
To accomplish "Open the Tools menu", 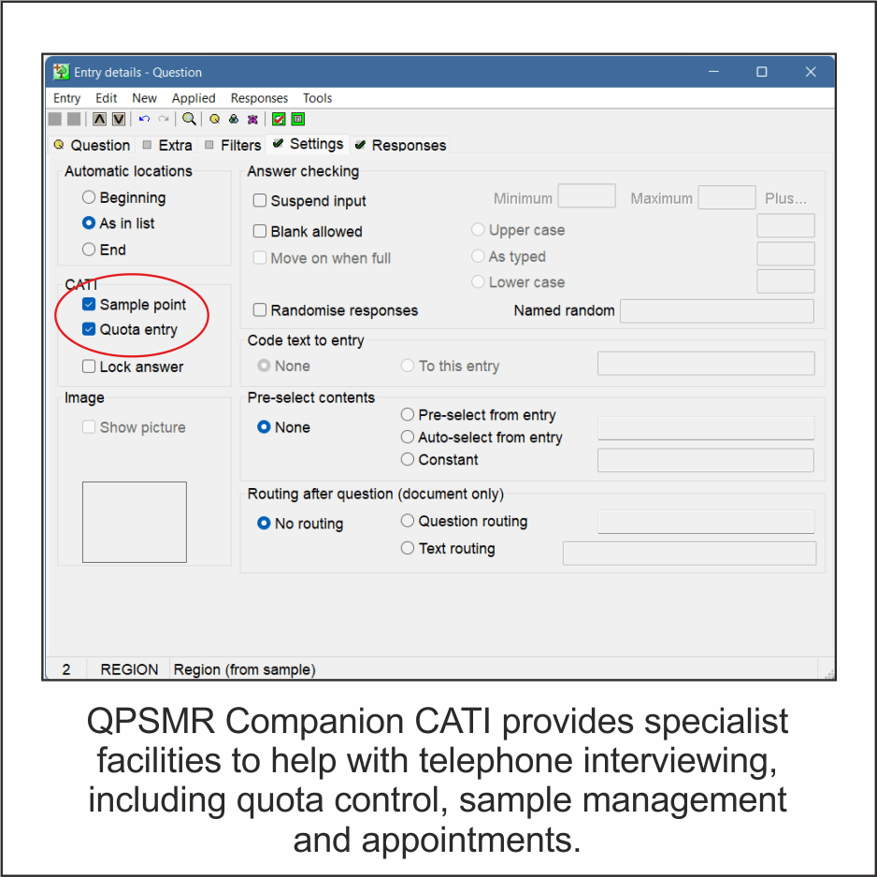I will coord(317,98).
